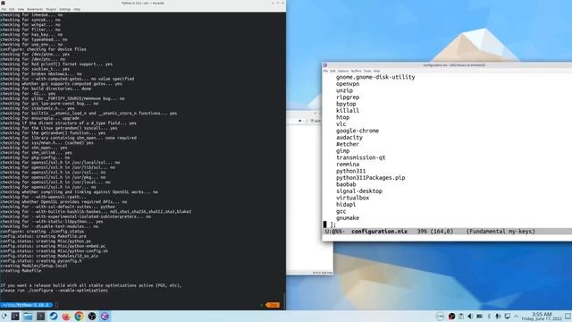Open the display configuration tray icon
Image resolution: width=572 pixels, height=322 pixels.
(x=508, y=316)
